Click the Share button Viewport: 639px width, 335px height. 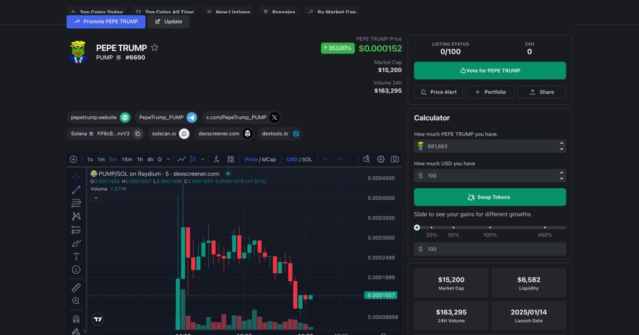pyautogui.click(x=542, y=92)
